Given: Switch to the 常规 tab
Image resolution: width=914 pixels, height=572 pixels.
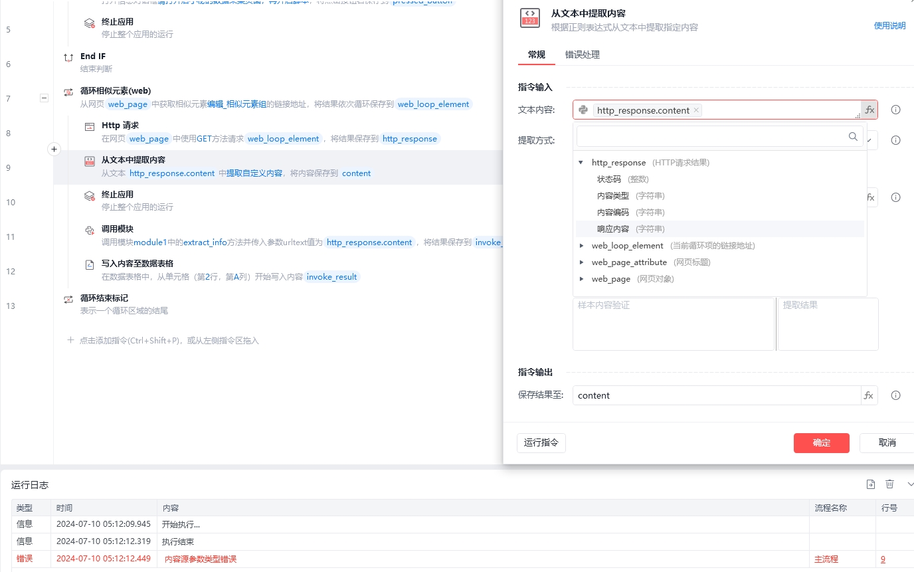Looking at the screenshot, I should click(x=536, y=54).
